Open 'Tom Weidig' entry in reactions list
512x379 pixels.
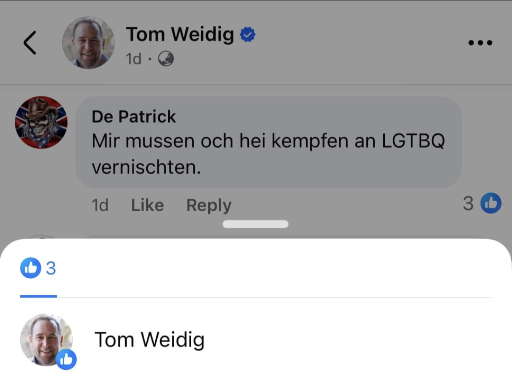point(149,340)
